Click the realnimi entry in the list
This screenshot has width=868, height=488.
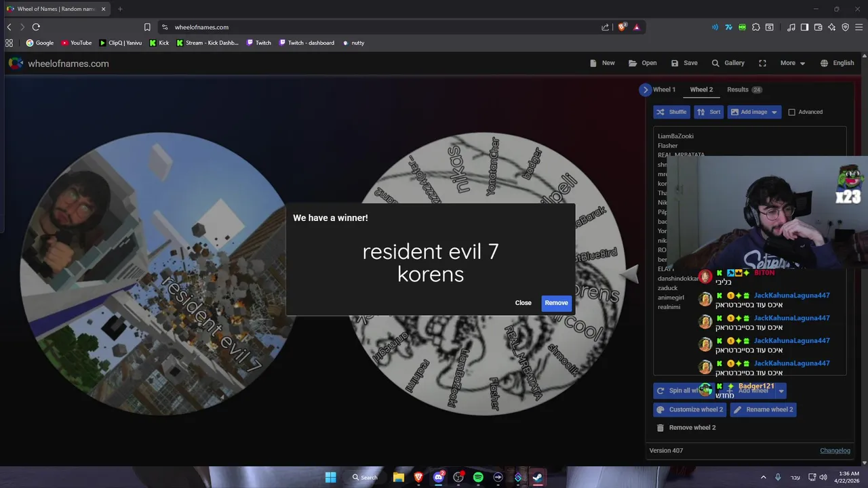(669, 307)
